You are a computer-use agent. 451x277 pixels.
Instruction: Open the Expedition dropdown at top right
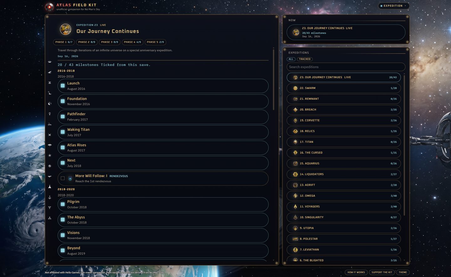click(394, 6)
